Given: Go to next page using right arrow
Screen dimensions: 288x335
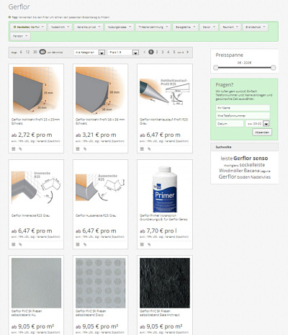Looking at the screenshot, I should [x=187, y=52].
